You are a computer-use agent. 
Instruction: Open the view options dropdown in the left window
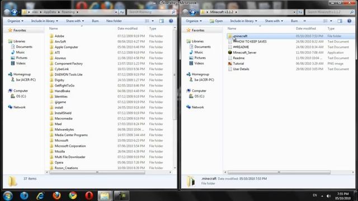pos(153,21)
